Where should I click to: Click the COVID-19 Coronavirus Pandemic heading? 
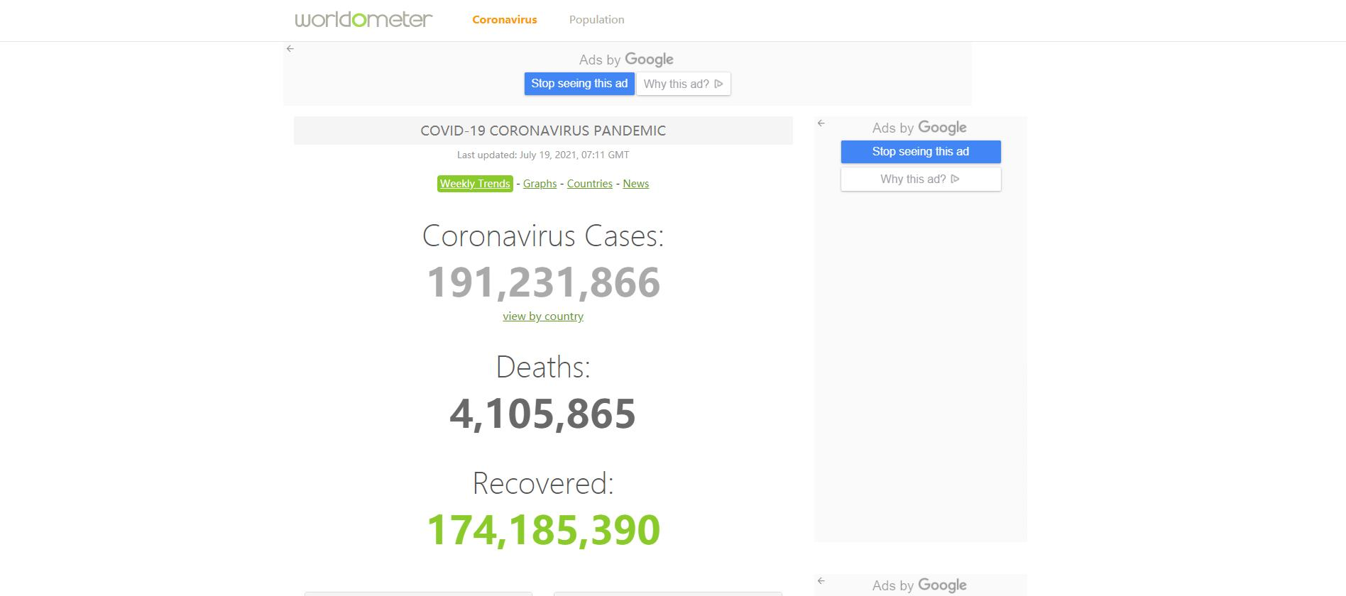pyautogui.click(x=543, y=131)
